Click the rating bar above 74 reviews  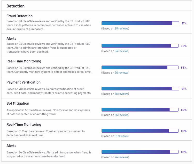tap(140, 152)
